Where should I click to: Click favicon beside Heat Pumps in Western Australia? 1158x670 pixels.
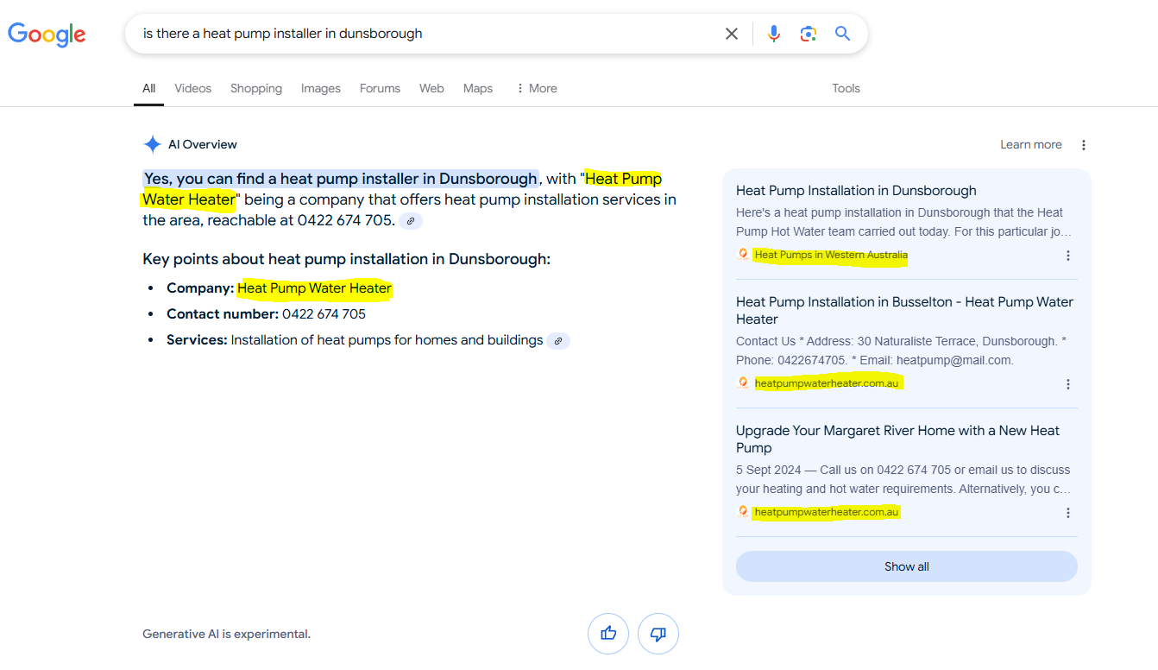coord(743,255)
